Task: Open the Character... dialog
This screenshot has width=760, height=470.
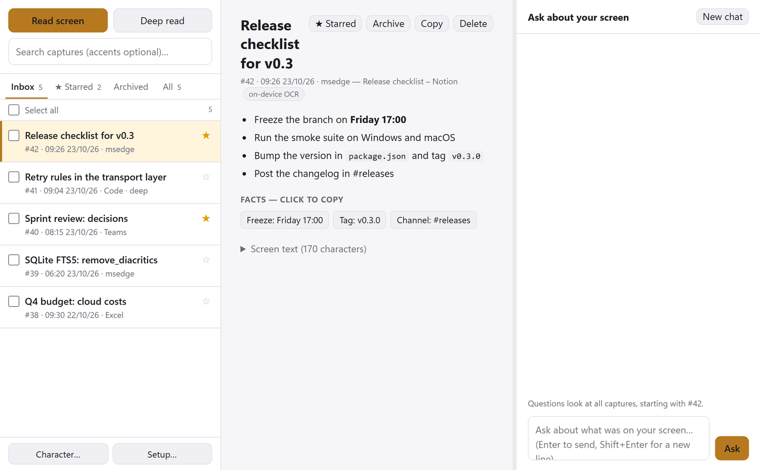Action: pos(58,454)
